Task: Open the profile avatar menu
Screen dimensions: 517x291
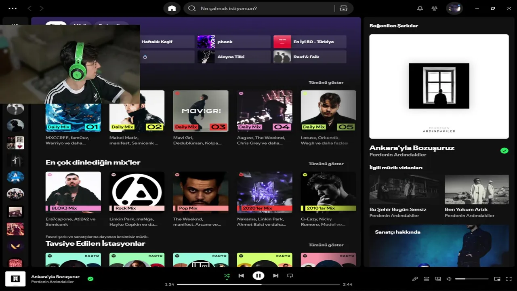Action: tap(454, 8)
